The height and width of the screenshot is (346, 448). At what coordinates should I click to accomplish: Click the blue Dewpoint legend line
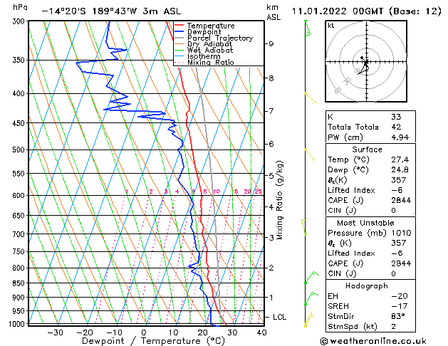(x=179, y=31)
